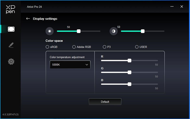Open the pen settings sidebar icon
190x119 pixels.
11,45
